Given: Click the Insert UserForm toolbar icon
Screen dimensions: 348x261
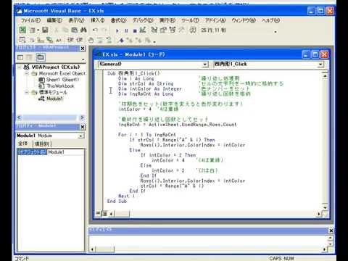Looking at the screenshot, I should [x=33, y=30].
